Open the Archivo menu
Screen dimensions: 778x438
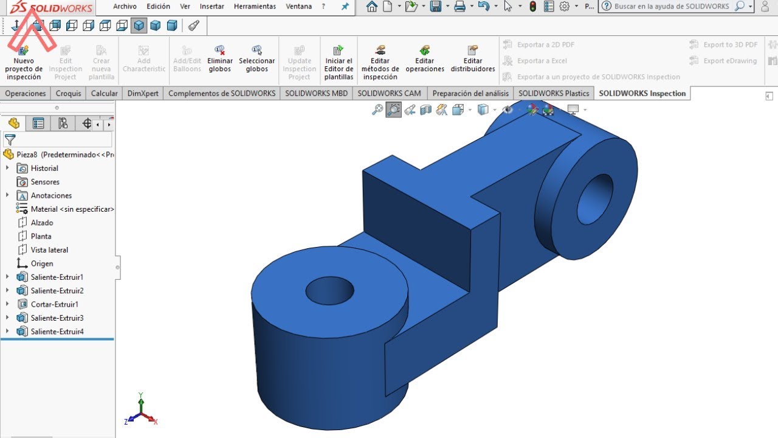[x=125, y=7]
